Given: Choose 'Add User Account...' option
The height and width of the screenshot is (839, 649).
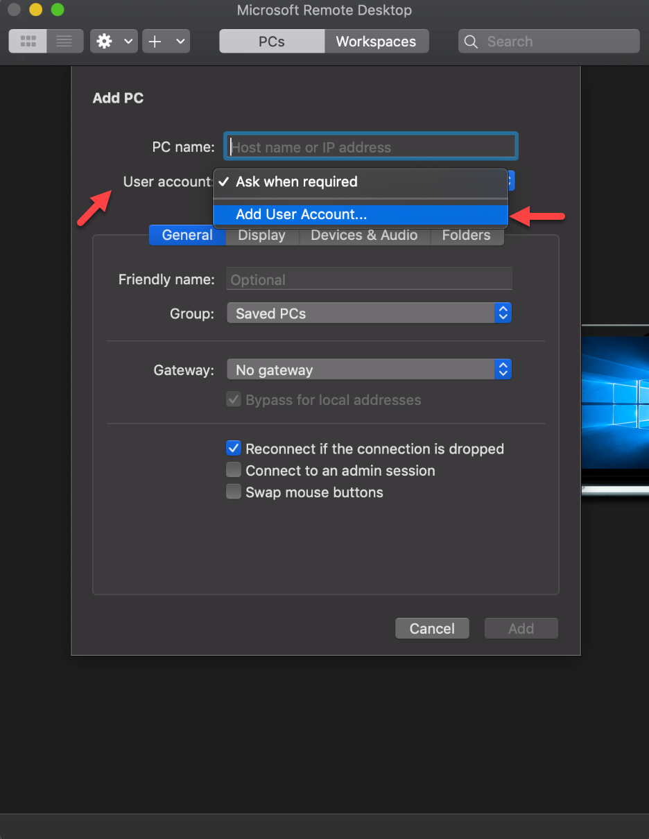Looking at the screenshot, I should pyautogui.click(x=361, y=215).
